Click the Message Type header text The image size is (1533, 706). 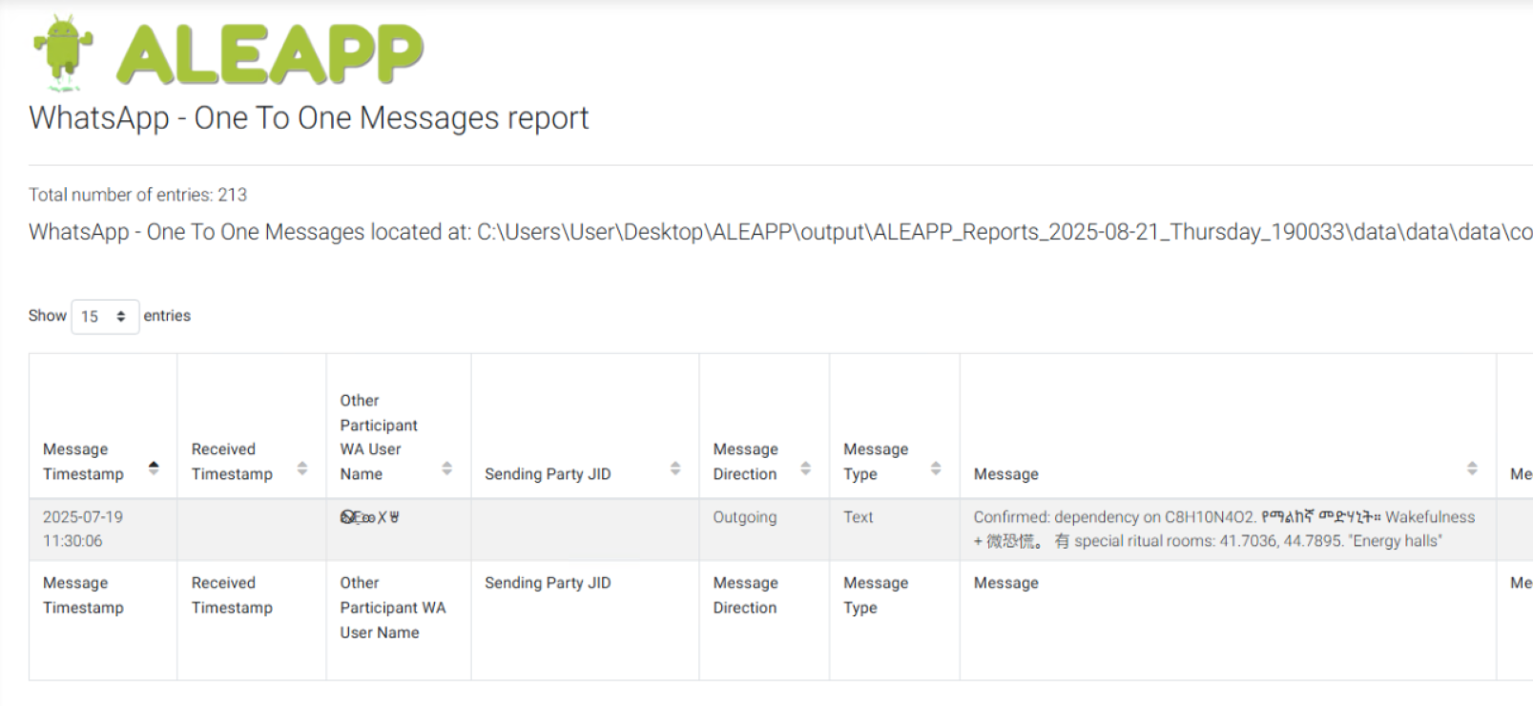point(876,462)
